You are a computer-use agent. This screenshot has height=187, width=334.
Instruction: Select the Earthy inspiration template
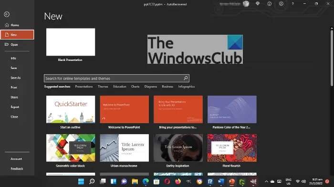[178, 148]
